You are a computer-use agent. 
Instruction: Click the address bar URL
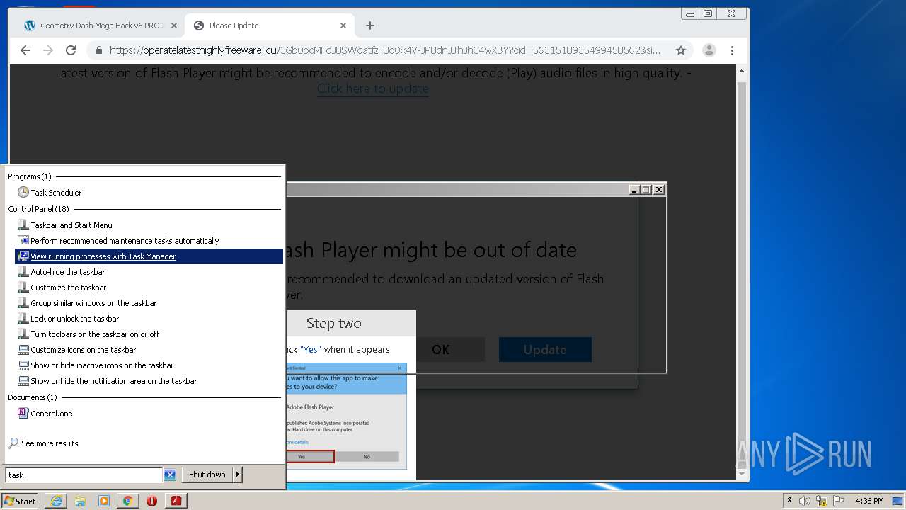[x=385, y=50]
